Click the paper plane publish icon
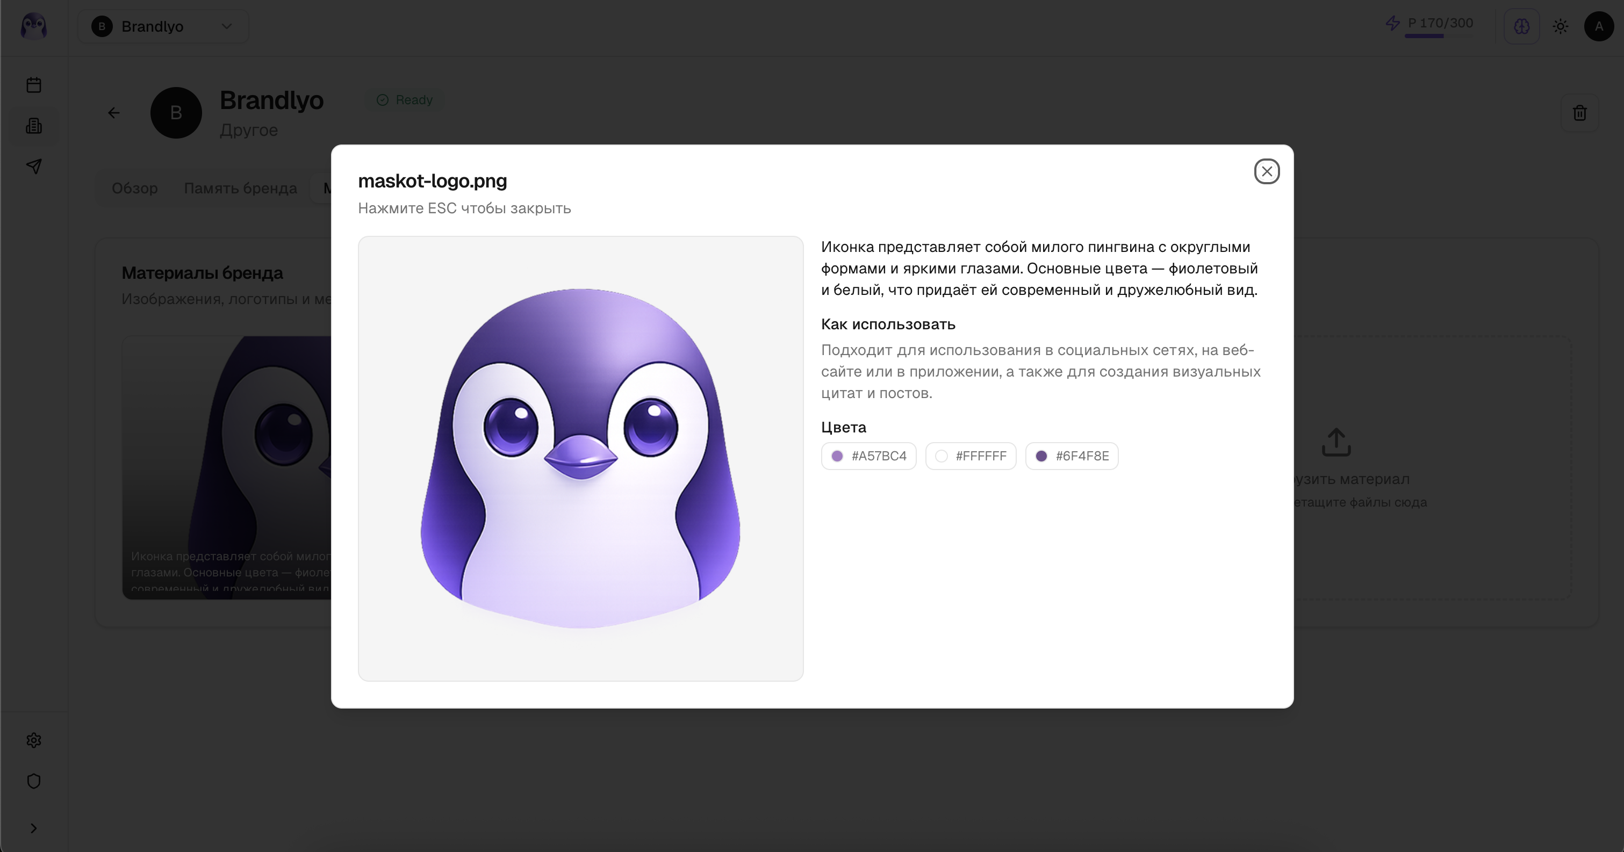 [34, 167]
